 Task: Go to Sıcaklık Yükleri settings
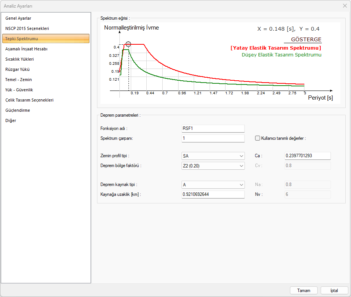20,59
